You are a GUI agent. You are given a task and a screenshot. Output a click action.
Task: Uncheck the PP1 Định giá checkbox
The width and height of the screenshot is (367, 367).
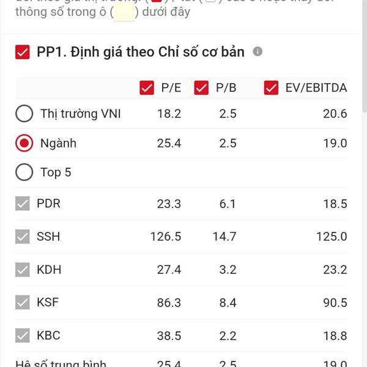(x=23, y=52)
